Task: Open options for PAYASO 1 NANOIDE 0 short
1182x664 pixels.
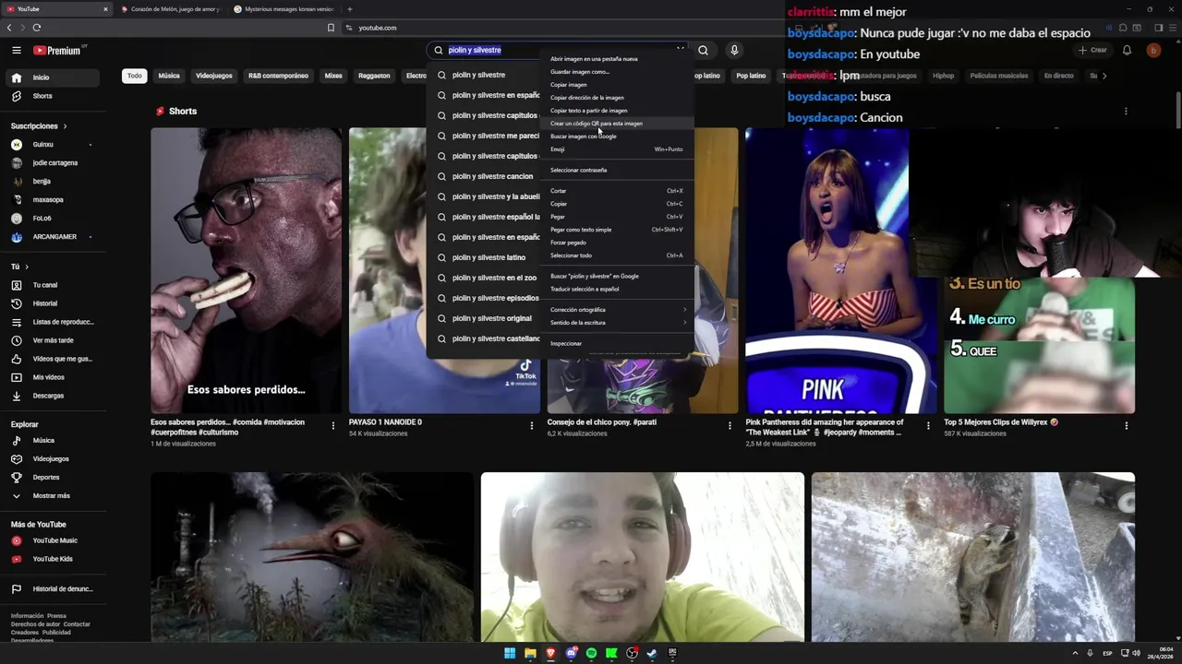Action: click(x=532, y=425)
